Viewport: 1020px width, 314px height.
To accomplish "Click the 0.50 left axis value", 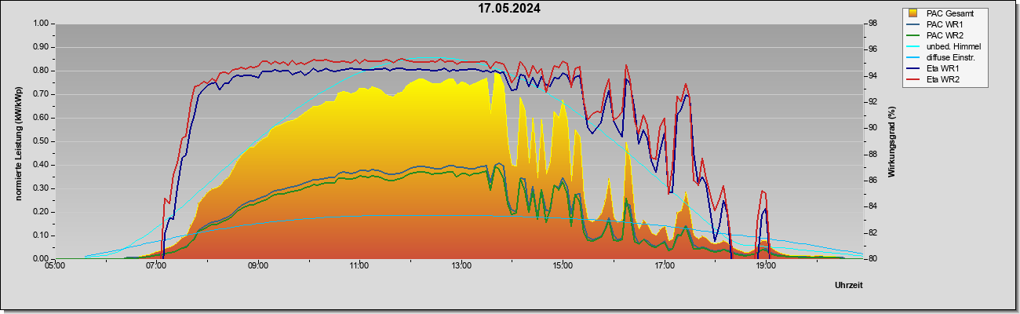I will 41,141.
